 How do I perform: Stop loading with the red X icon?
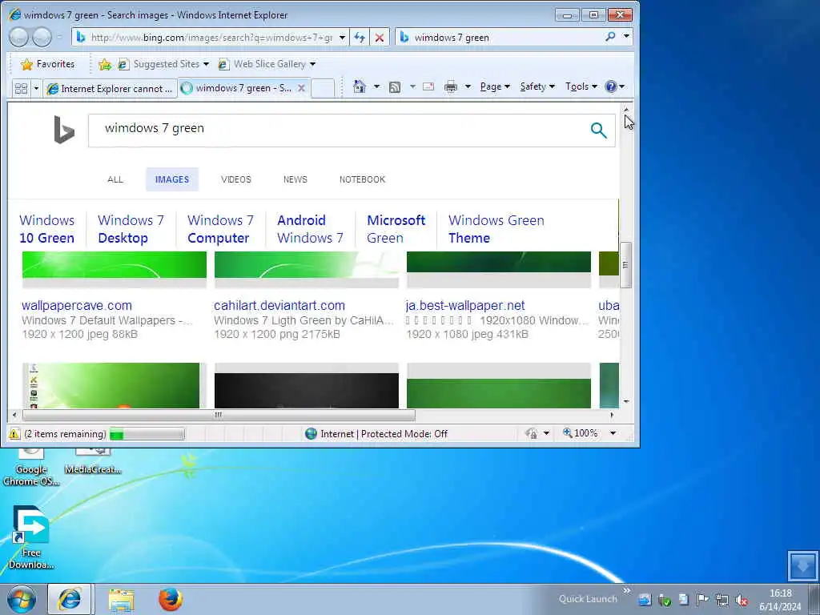380,38
